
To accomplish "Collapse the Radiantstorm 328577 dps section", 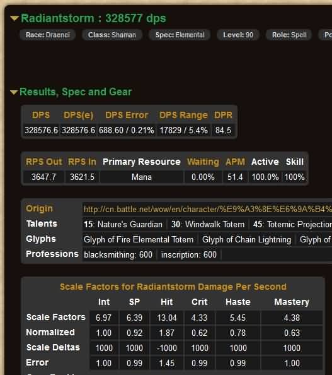I will coord(14,18).
